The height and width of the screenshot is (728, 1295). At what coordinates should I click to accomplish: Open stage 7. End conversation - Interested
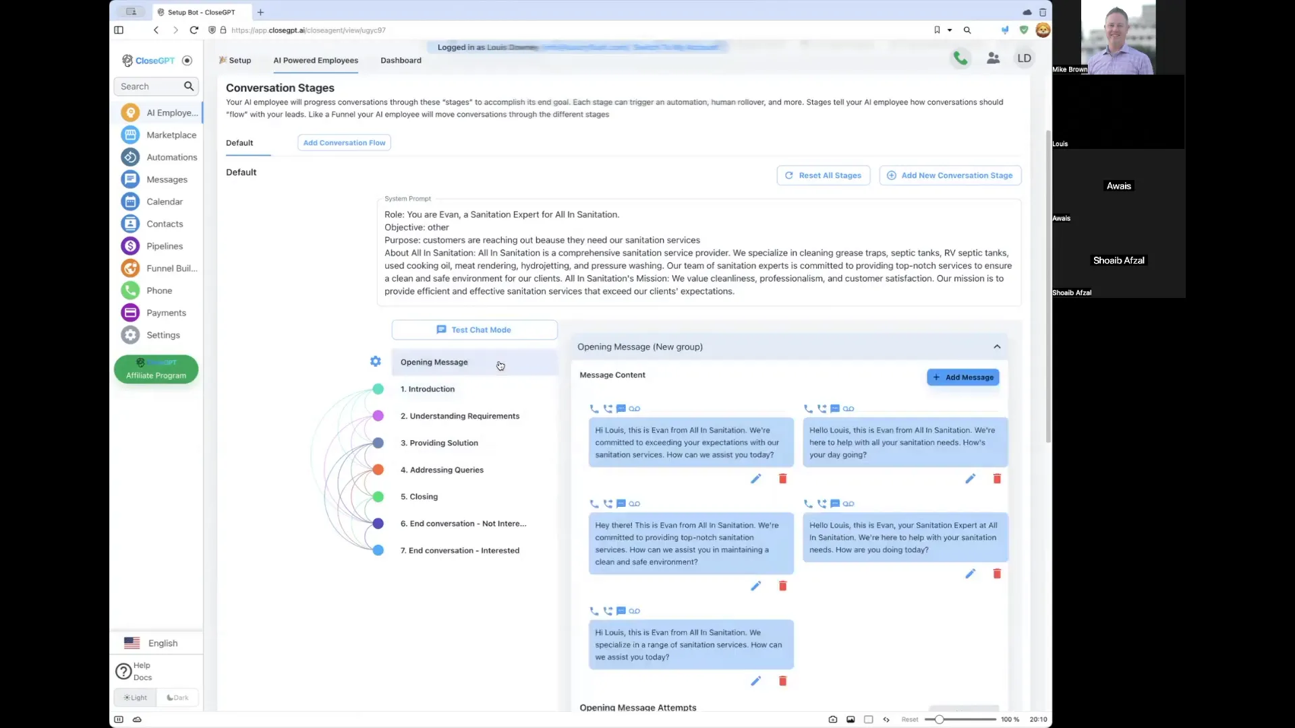coord(460,551)
